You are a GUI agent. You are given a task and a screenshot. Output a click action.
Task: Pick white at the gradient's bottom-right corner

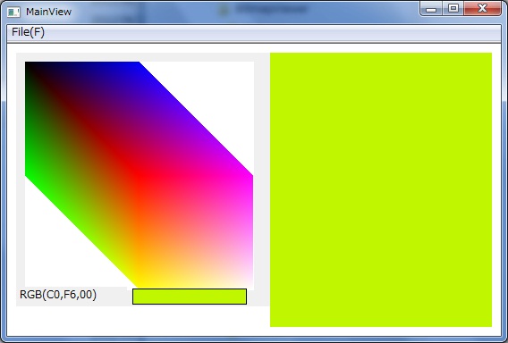point(250,285)
